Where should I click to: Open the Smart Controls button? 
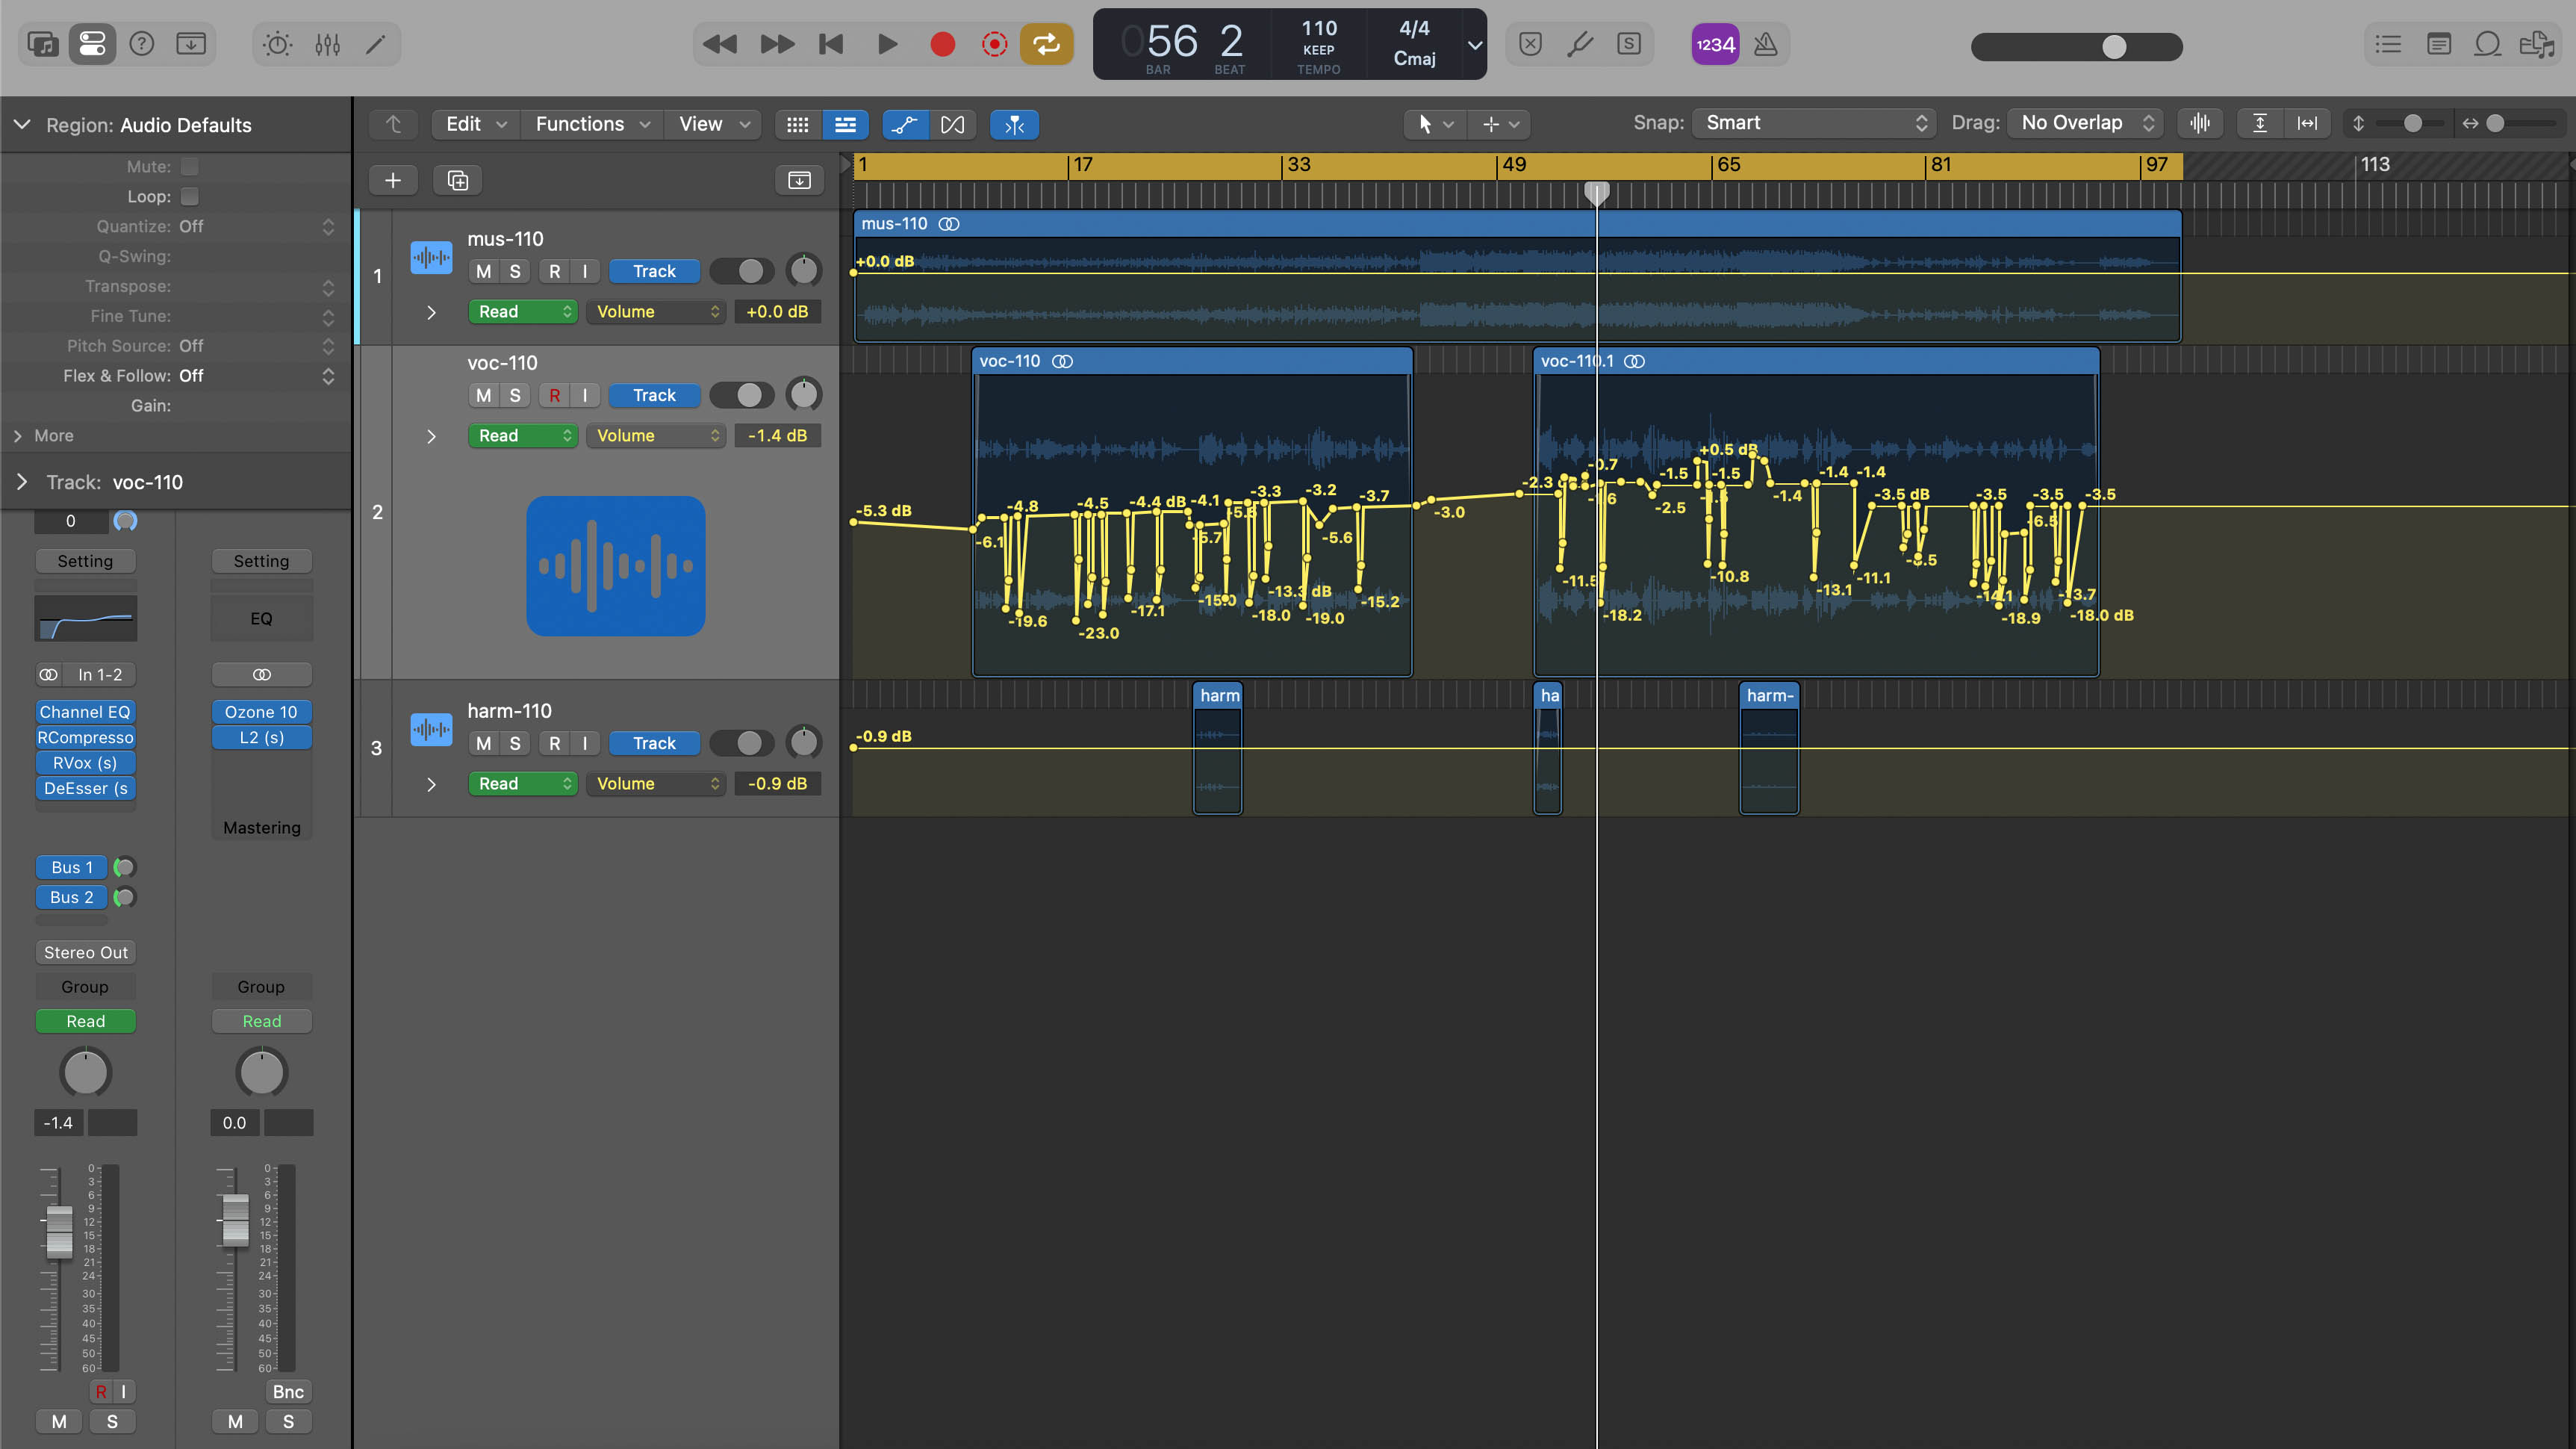click(x=278, y=44)
